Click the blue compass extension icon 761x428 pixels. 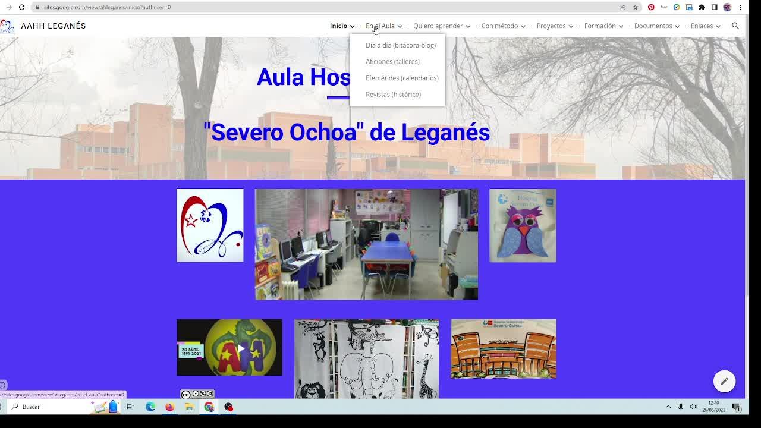pyautogui.click(x=677, y=7)
